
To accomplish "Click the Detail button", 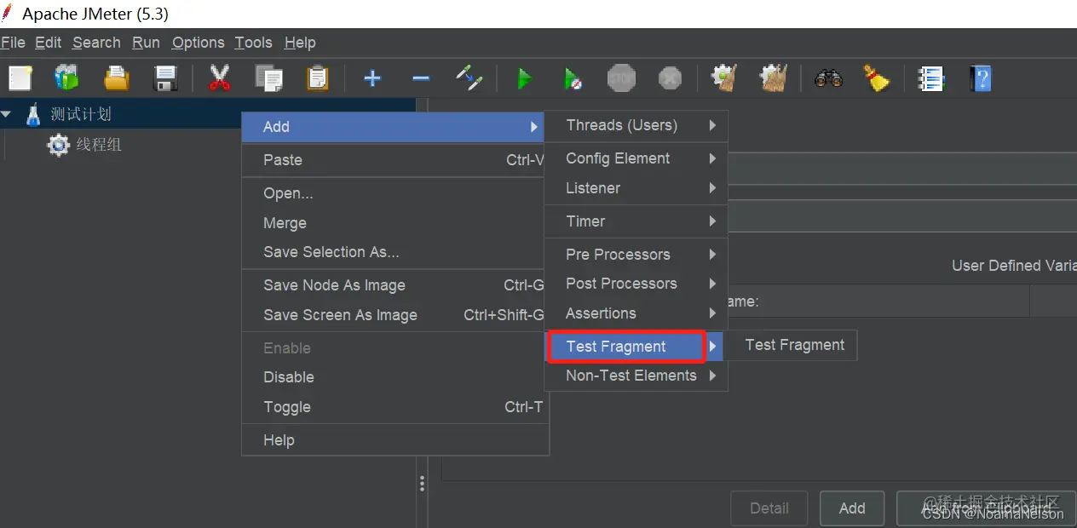I will tap(769, 508).
